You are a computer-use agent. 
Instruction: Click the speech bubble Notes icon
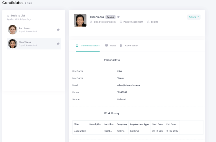tap(106, 46)
